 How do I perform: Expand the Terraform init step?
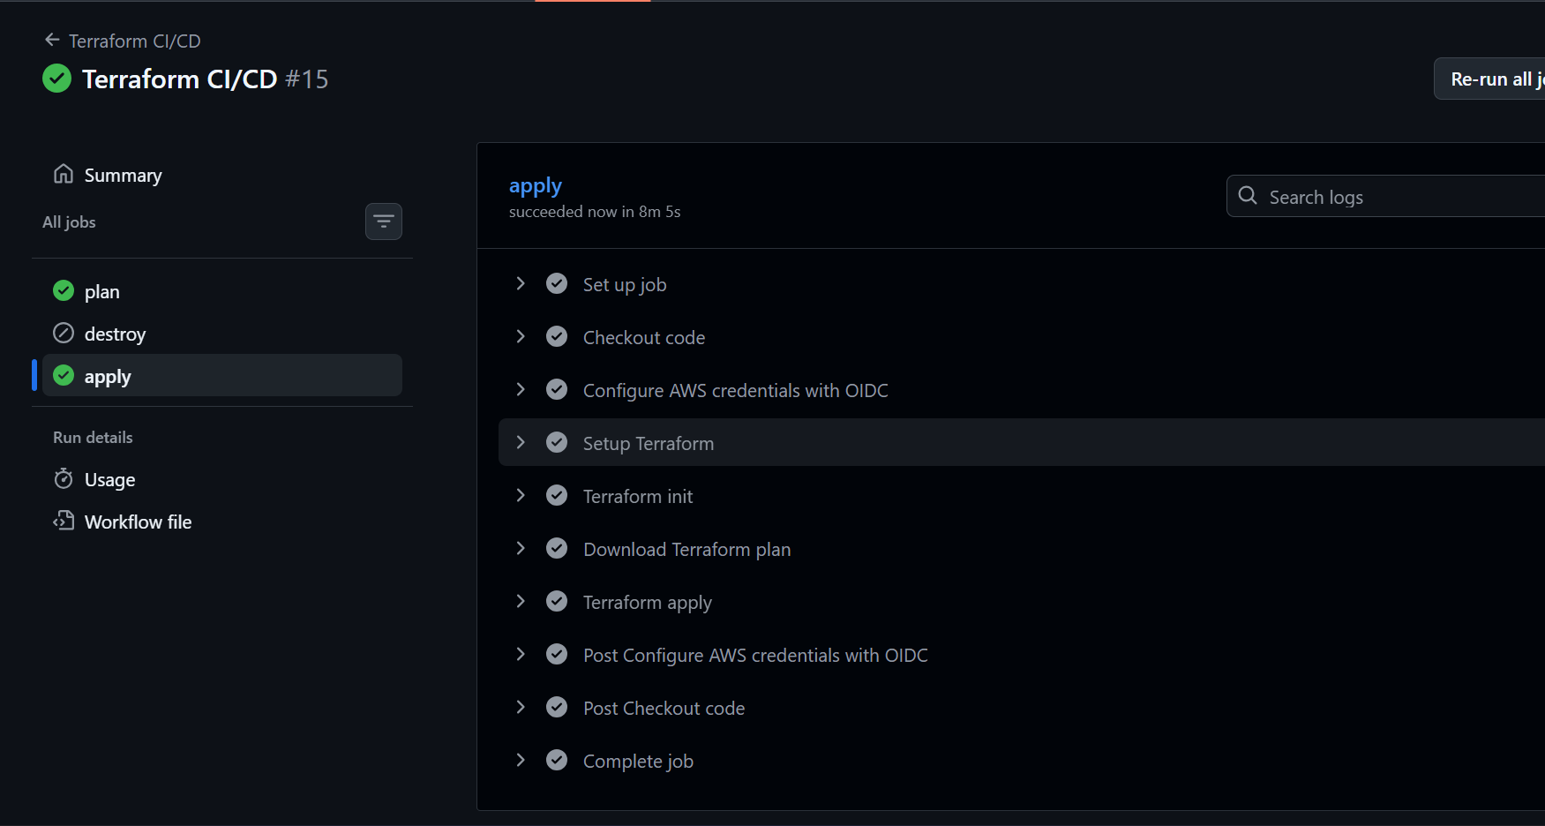pos(521,495)
